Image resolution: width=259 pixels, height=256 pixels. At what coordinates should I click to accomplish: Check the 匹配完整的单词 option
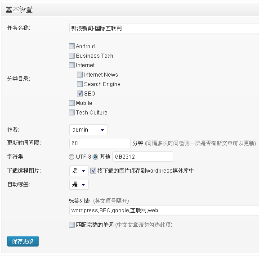pyautogui.click(x=71, y=225)
